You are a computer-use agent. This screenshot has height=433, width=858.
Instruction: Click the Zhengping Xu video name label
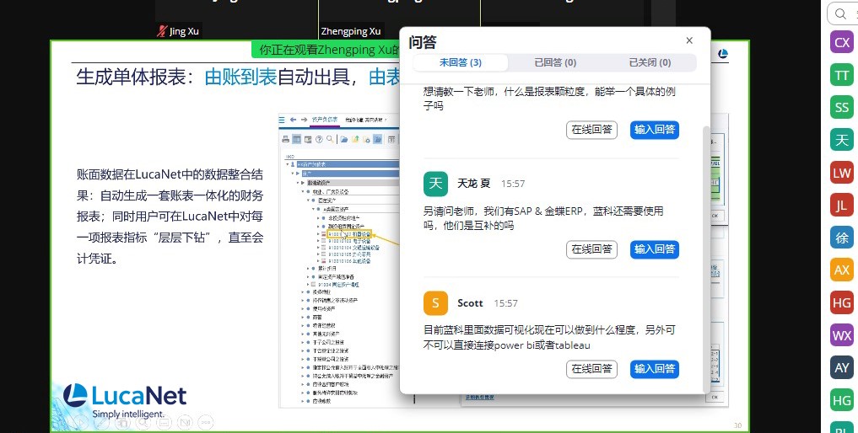(x=351, y=31)
